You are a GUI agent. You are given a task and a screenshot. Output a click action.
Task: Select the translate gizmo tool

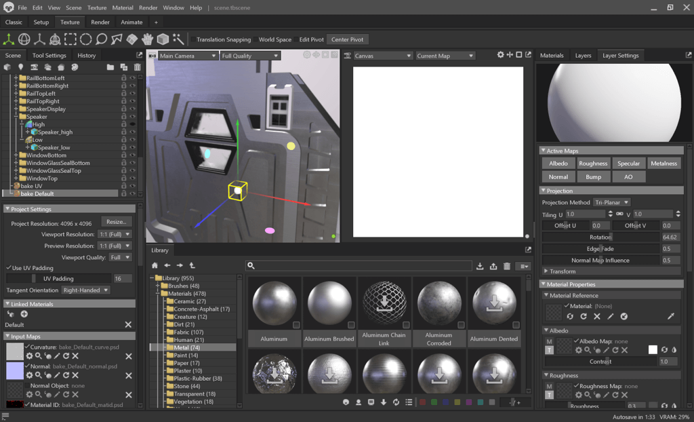tap(9, 39)
